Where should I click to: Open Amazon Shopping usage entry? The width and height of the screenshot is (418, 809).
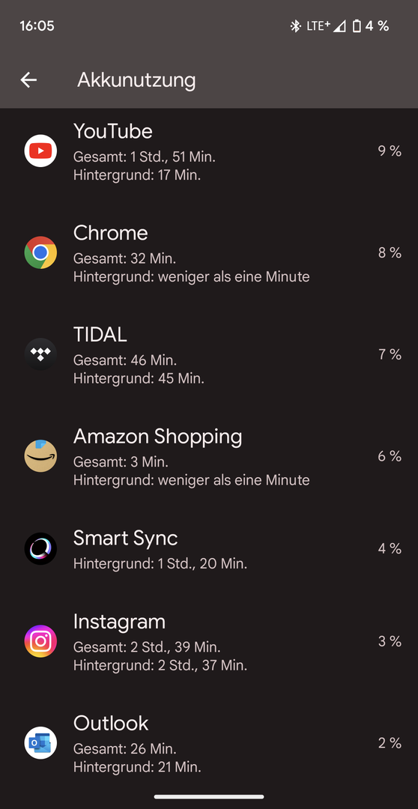tap(209, 456)
